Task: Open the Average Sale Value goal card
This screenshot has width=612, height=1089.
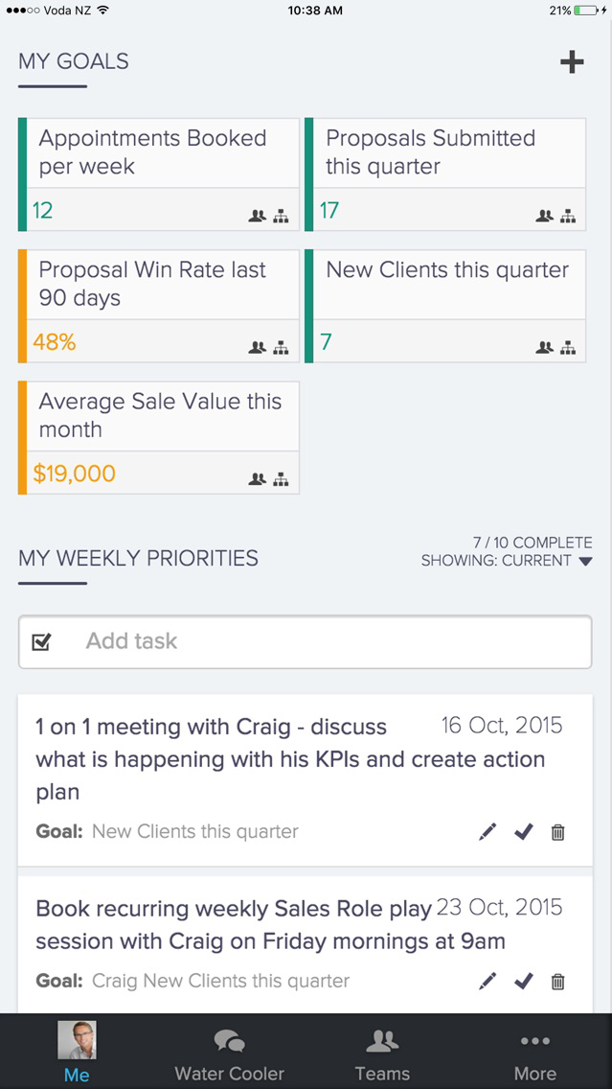Action: (x=159, y=437)
